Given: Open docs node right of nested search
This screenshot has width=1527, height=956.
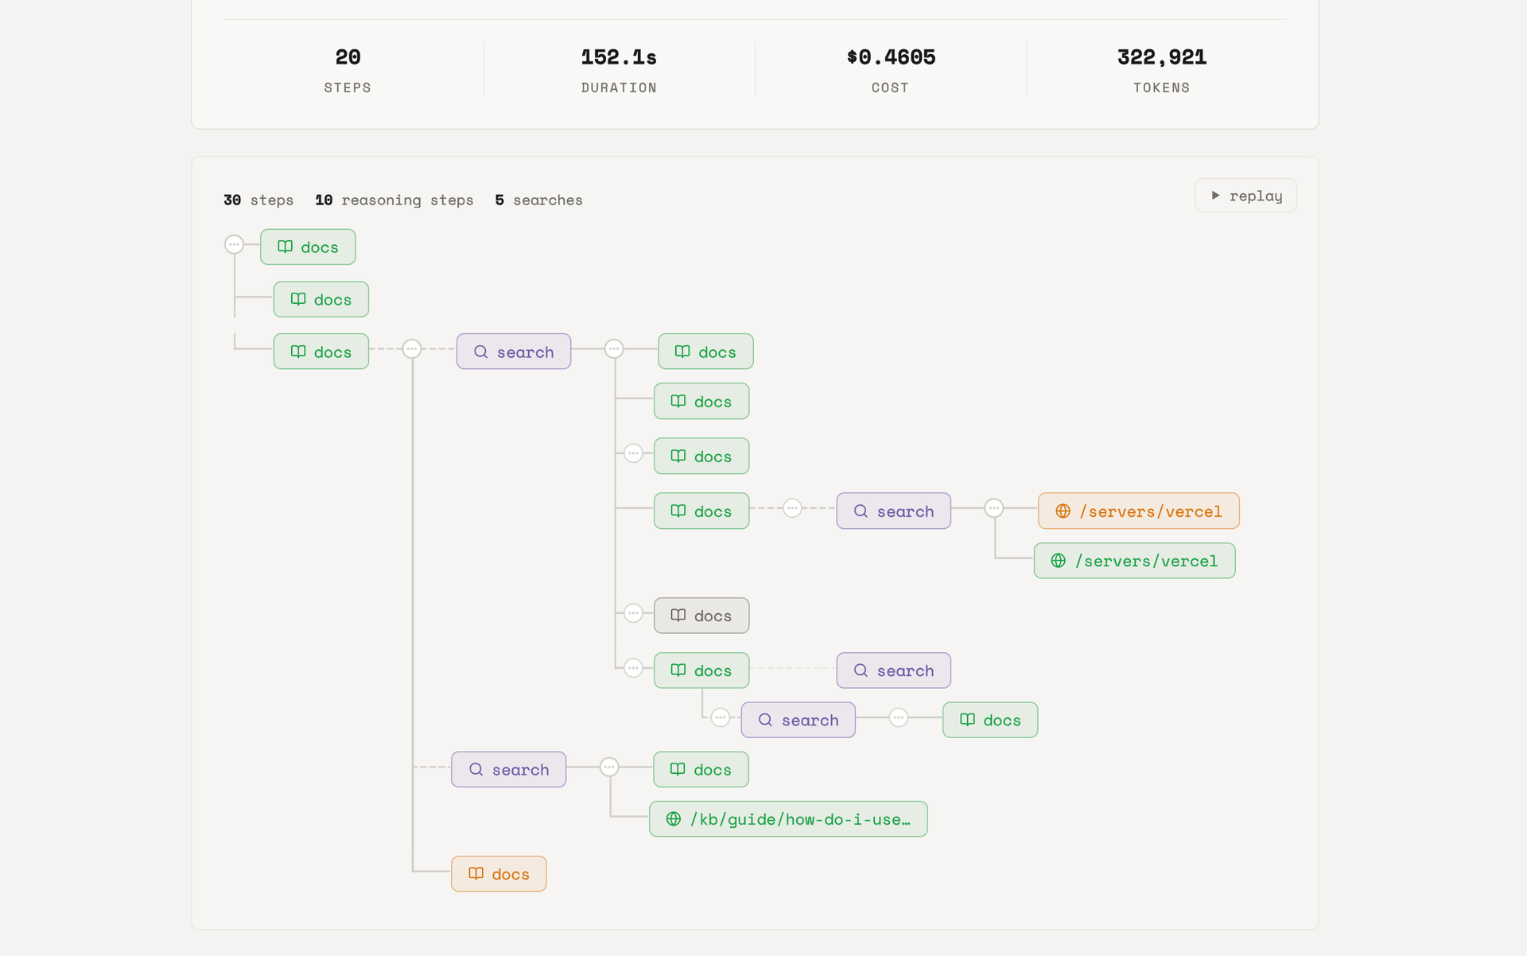Looking at the screenshot, I should (990, 720).
